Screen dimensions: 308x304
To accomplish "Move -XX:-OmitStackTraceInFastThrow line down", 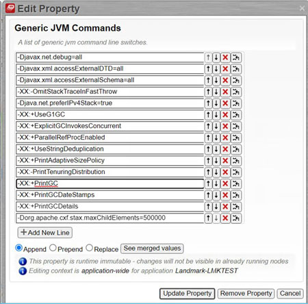I will (216, 92).
